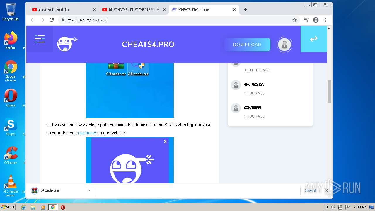The image size is (375, 211).
Task: Click avatar next to ZORN0000
Action: coord(236,108)
